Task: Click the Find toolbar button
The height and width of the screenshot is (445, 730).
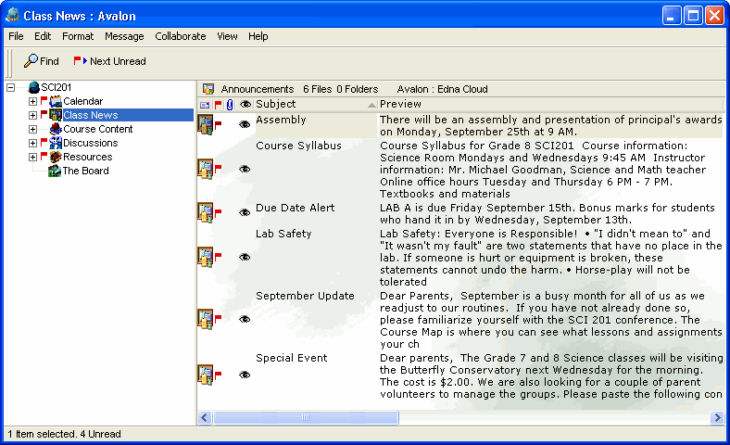Action: click(x=41, y=61)
